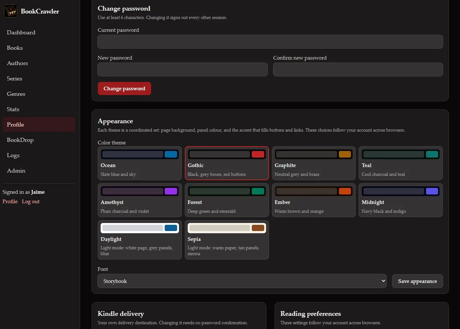
Task: Click the 'Slate blue and sky' description
Action: click(118, 174)
